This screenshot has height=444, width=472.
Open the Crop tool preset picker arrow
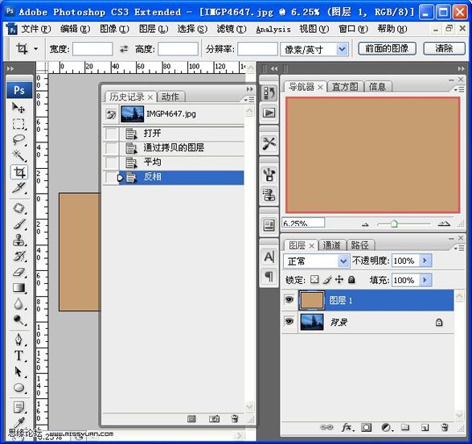[36, 48]
